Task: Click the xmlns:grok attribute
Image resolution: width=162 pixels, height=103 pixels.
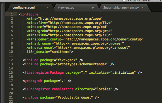Action: [36, 31]
